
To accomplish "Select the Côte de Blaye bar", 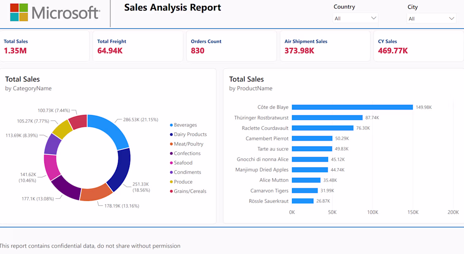I will [352, 107].
